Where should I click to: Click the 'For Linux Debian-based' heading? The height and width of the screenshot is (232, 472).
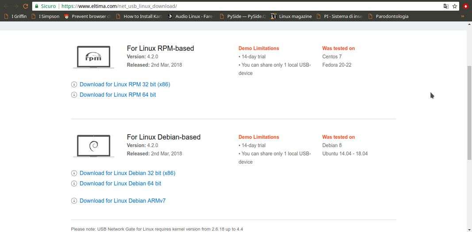164,137
